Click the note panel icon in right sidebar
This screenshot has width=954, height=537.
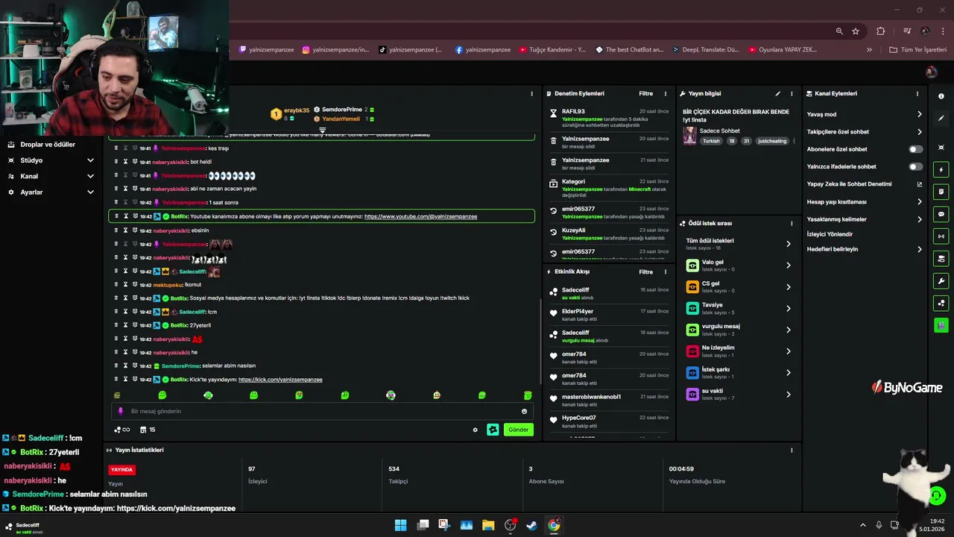tap(941, 192)
